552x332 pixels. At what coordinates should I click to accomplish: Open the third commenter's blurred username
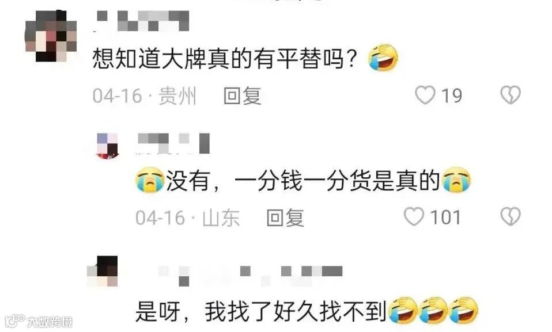click(250, 274)
